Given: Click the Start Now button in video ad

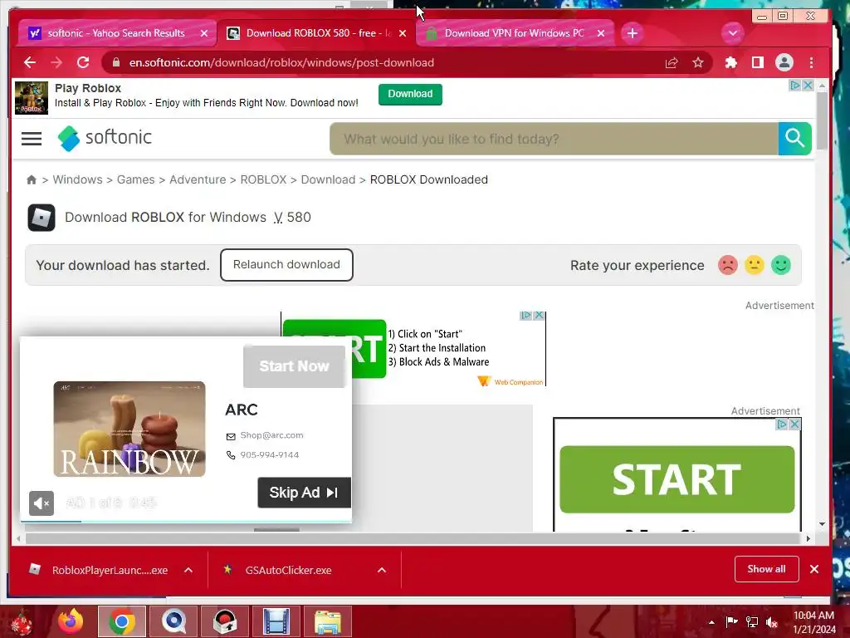Looking at the screenshot, I should pyautogui.click(x=294, y=366).
